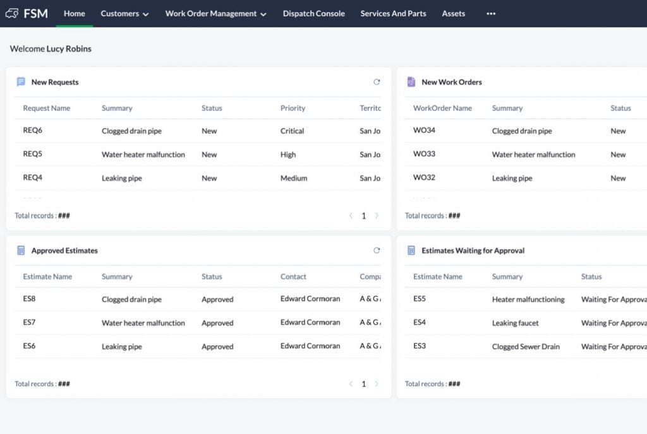Open estimate ES6
This screenshot has width=647, height=434.
pyautogui.click(x=29, y=346)
